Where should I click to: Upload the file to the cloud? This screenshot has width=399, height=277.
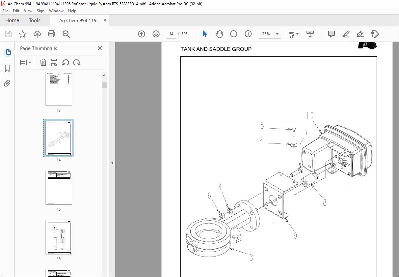[37, 34]
